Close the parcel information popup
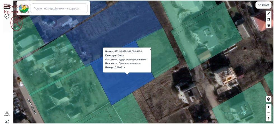 point(150,49)
